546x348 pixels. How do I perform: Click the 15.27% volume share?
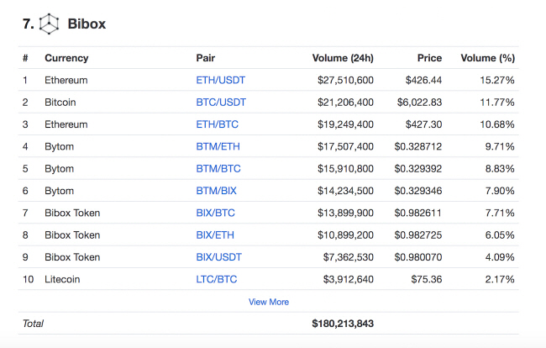pos(497,80)
